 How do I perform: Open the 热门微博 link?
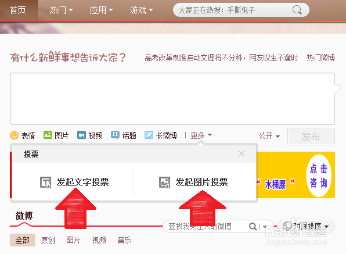pyautogui.click(x=320, y=58)
